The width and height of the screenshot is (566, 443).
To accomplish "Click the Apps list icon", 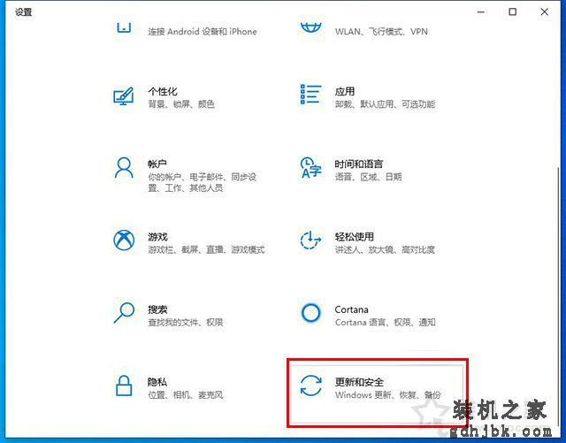I will (310, 95).
